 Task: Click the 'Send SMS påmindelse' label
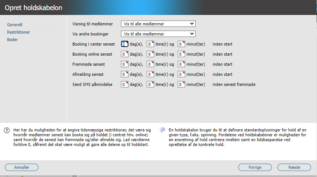click(92, 84)
